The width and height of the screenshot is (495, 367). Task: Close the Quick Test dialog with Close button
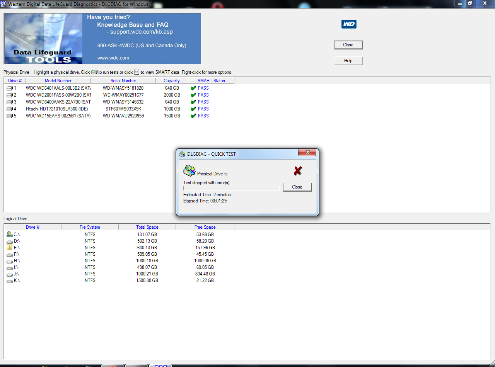coord(297,187)
